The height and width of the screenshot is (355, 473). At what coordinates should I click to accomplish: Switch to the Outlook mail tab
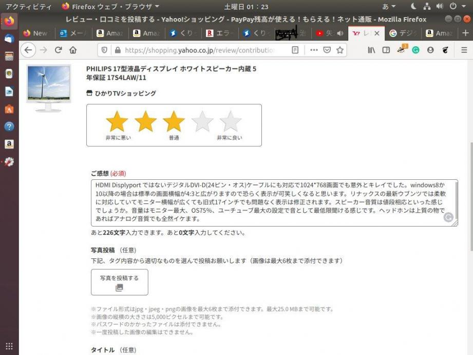tap(73, 33)
